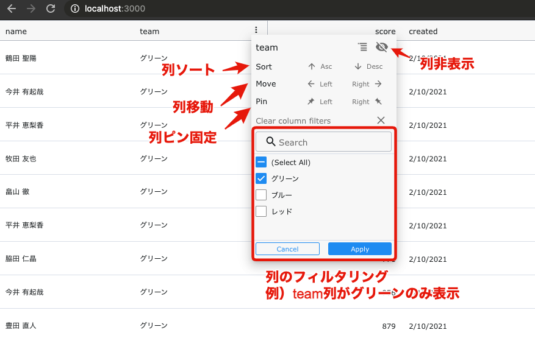Select the name cell 脇田 仁晶

[21, 259]
